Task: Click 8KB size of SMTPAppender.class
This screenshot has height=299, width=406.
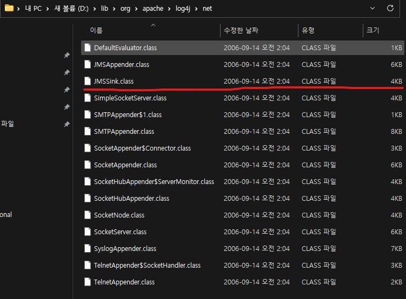Action: 396,132
